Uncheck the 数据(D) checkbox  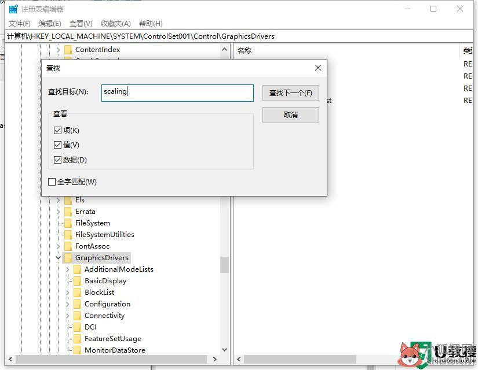point(57,160)
